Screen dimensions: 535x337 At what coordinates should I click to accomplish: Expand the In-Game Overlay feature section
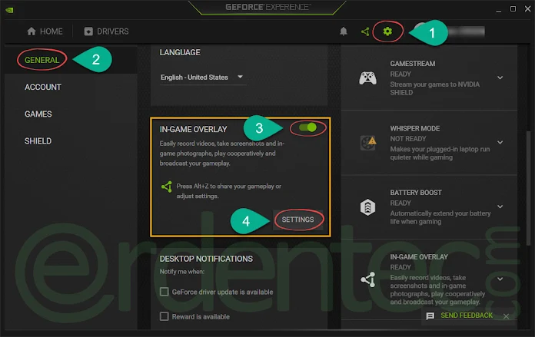[500, 279]
